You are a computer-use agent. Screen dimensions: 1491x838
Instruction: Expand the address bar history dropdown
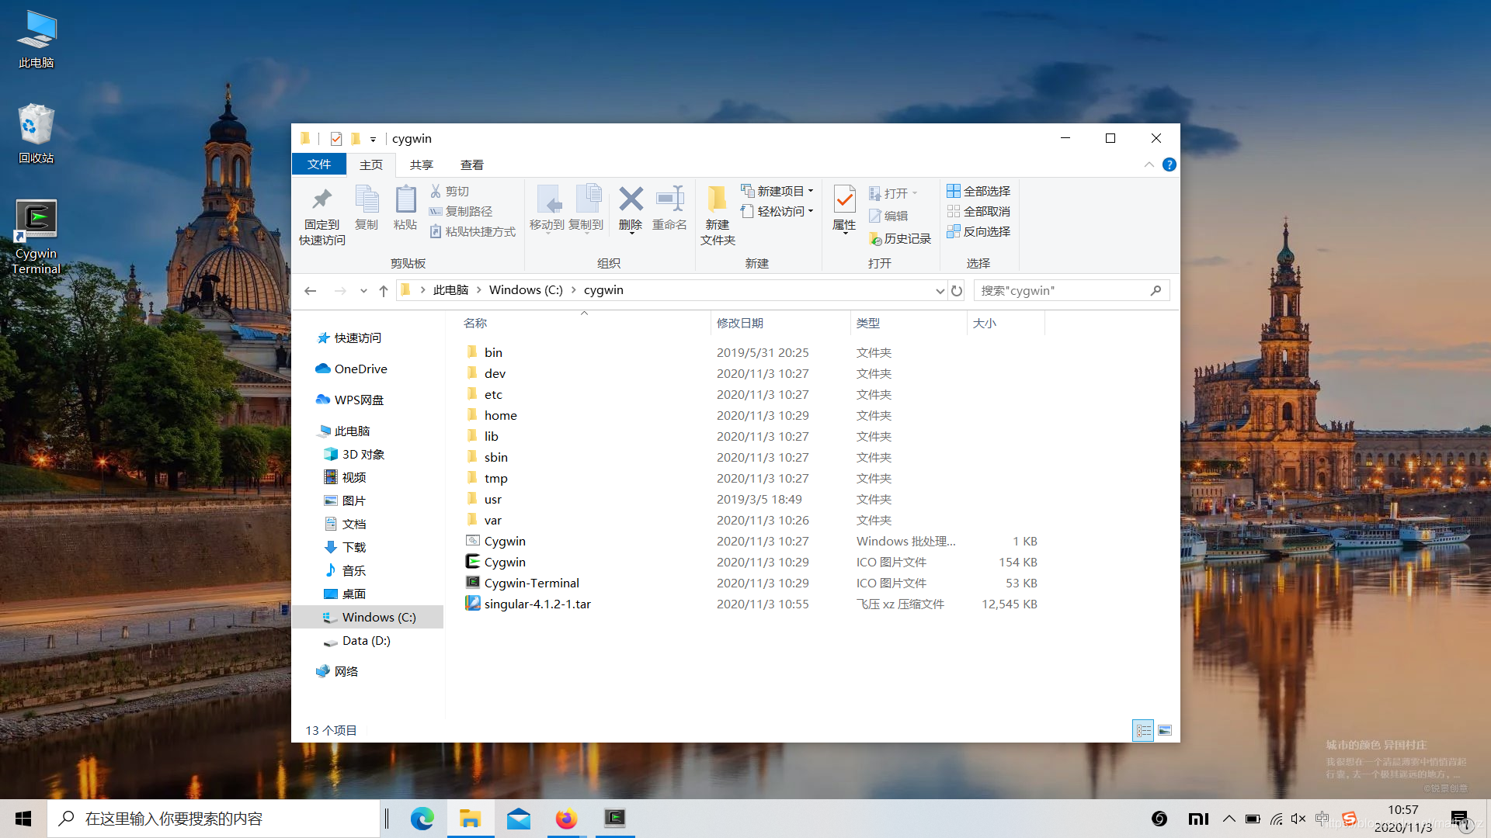click(940, 291)
